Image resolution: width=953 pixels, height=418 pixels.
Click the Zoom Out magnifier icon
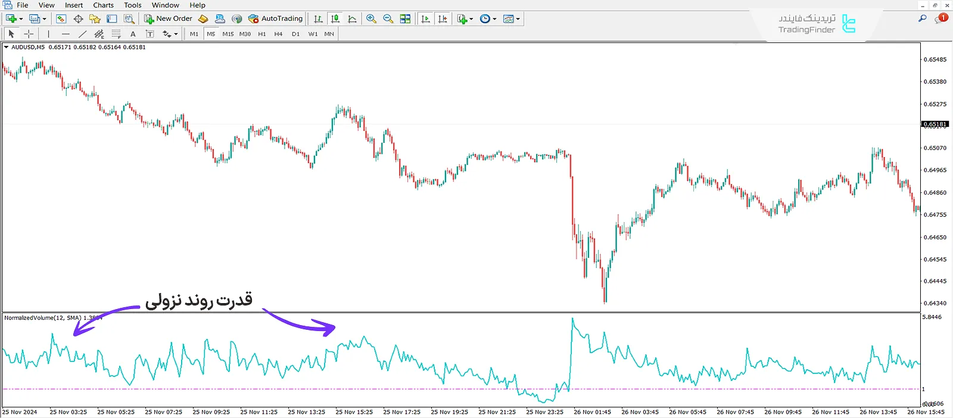(388, 19)
